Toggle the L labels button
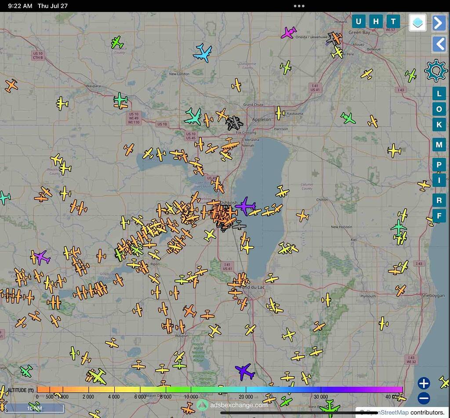 439,94
